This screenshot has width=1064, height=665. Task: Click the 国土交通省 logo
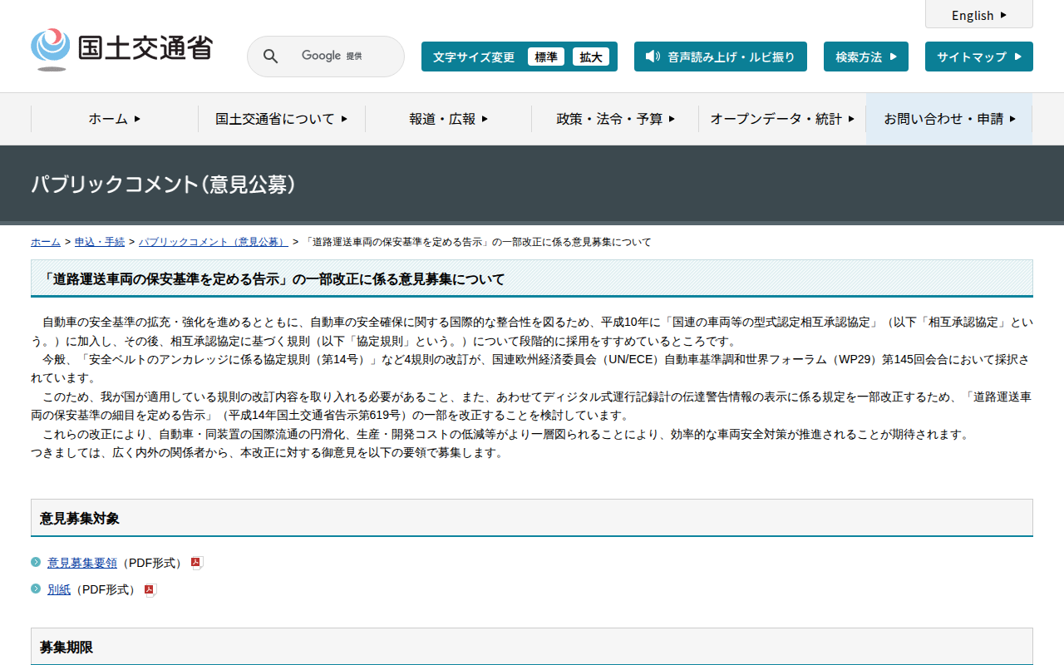tap(121, 49)
